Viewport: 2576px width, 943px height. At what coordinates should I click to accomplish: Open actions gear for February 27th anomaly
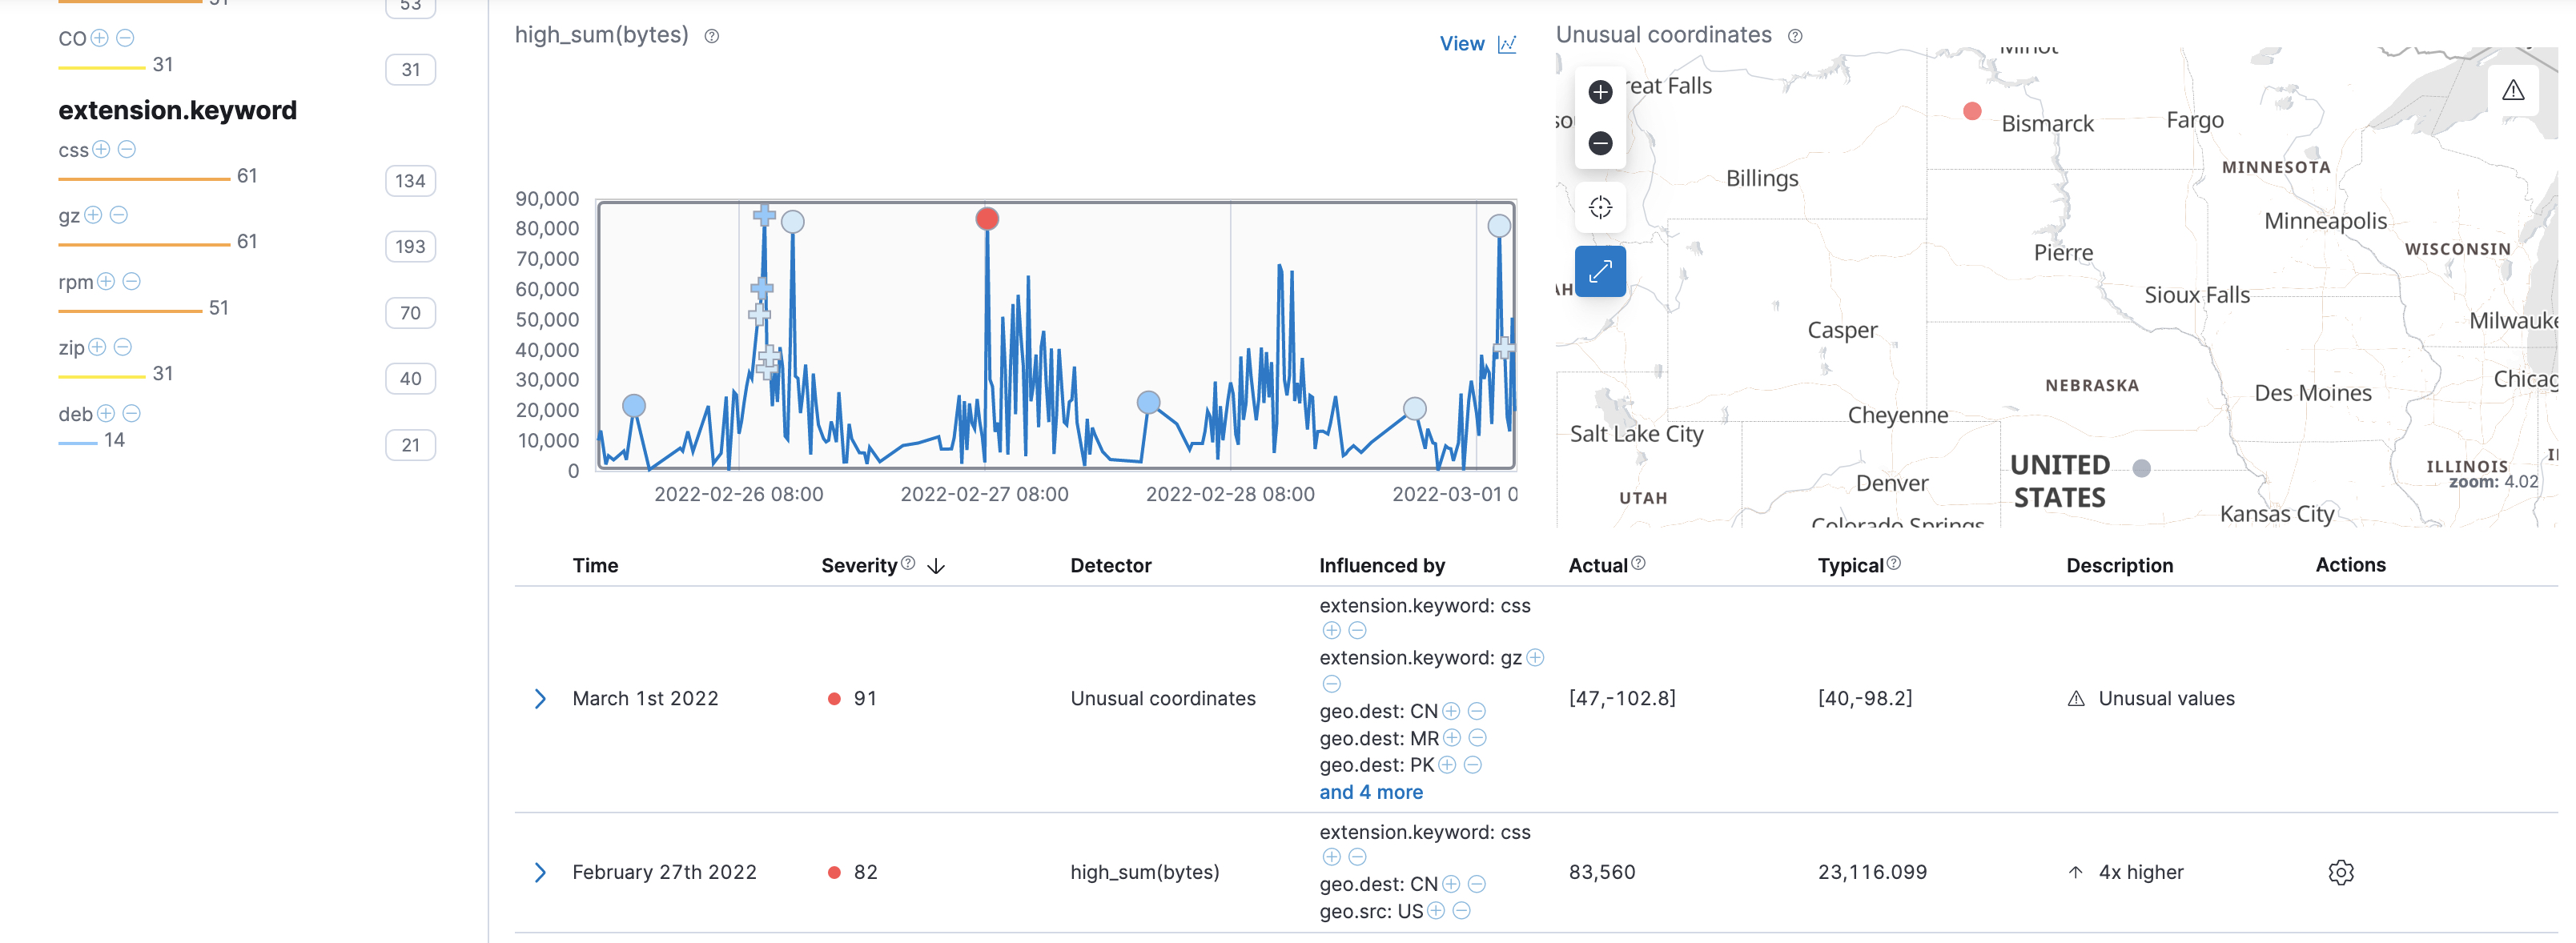pos(2340,872)
